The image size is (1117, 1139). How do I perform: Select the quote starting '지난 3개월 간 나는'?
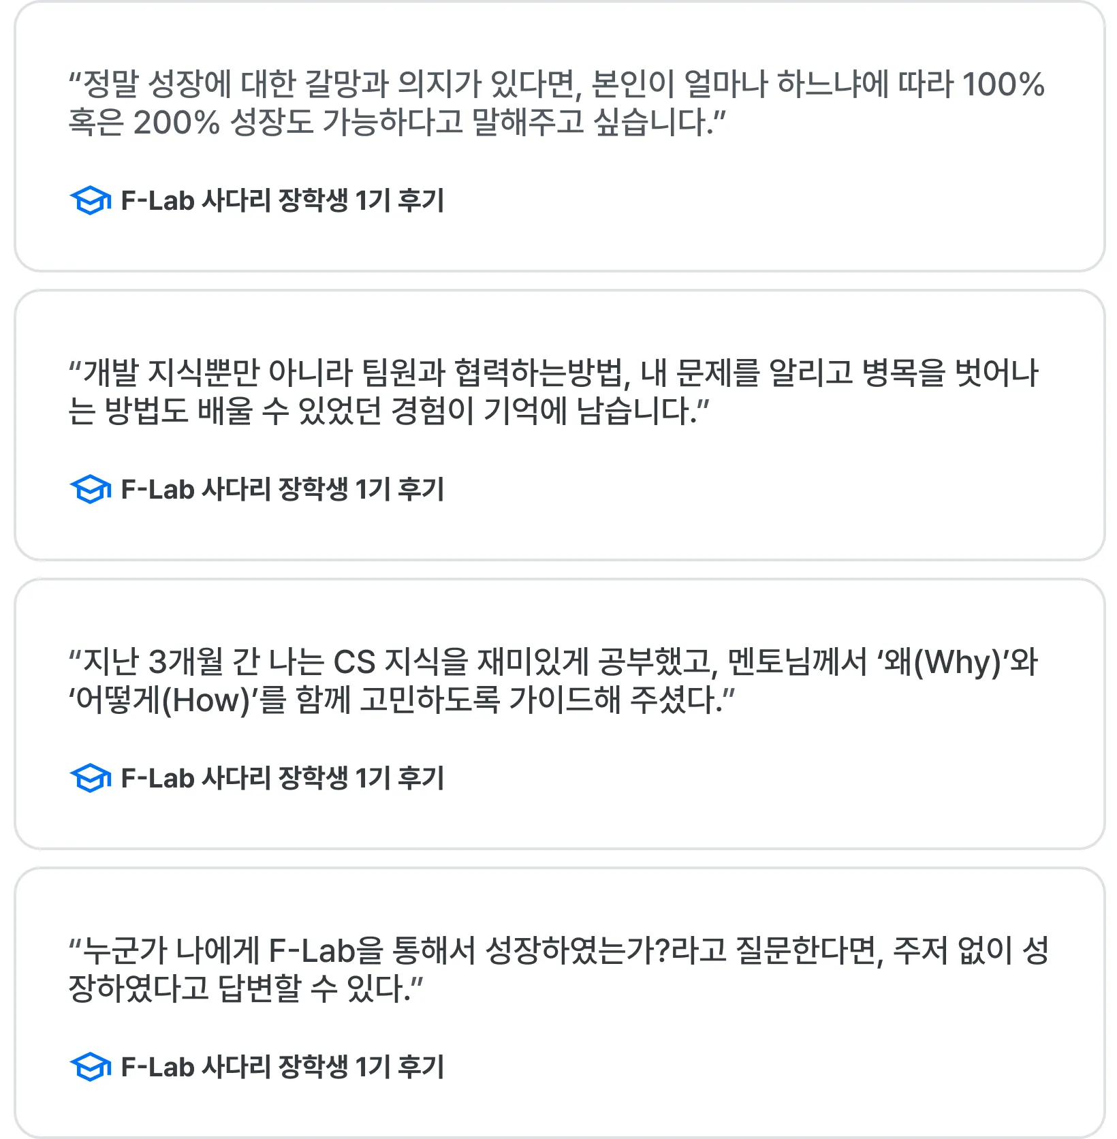[x=553, y=681]
